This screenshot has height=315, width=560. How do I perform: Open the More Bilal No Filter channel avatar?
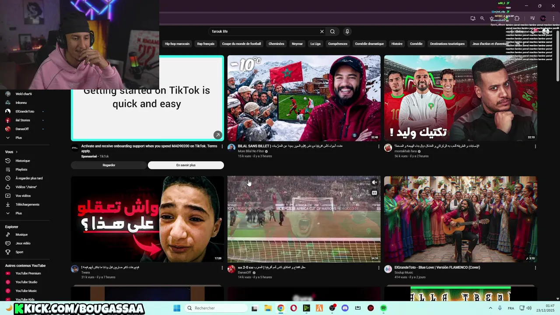[x=231, y=148]
